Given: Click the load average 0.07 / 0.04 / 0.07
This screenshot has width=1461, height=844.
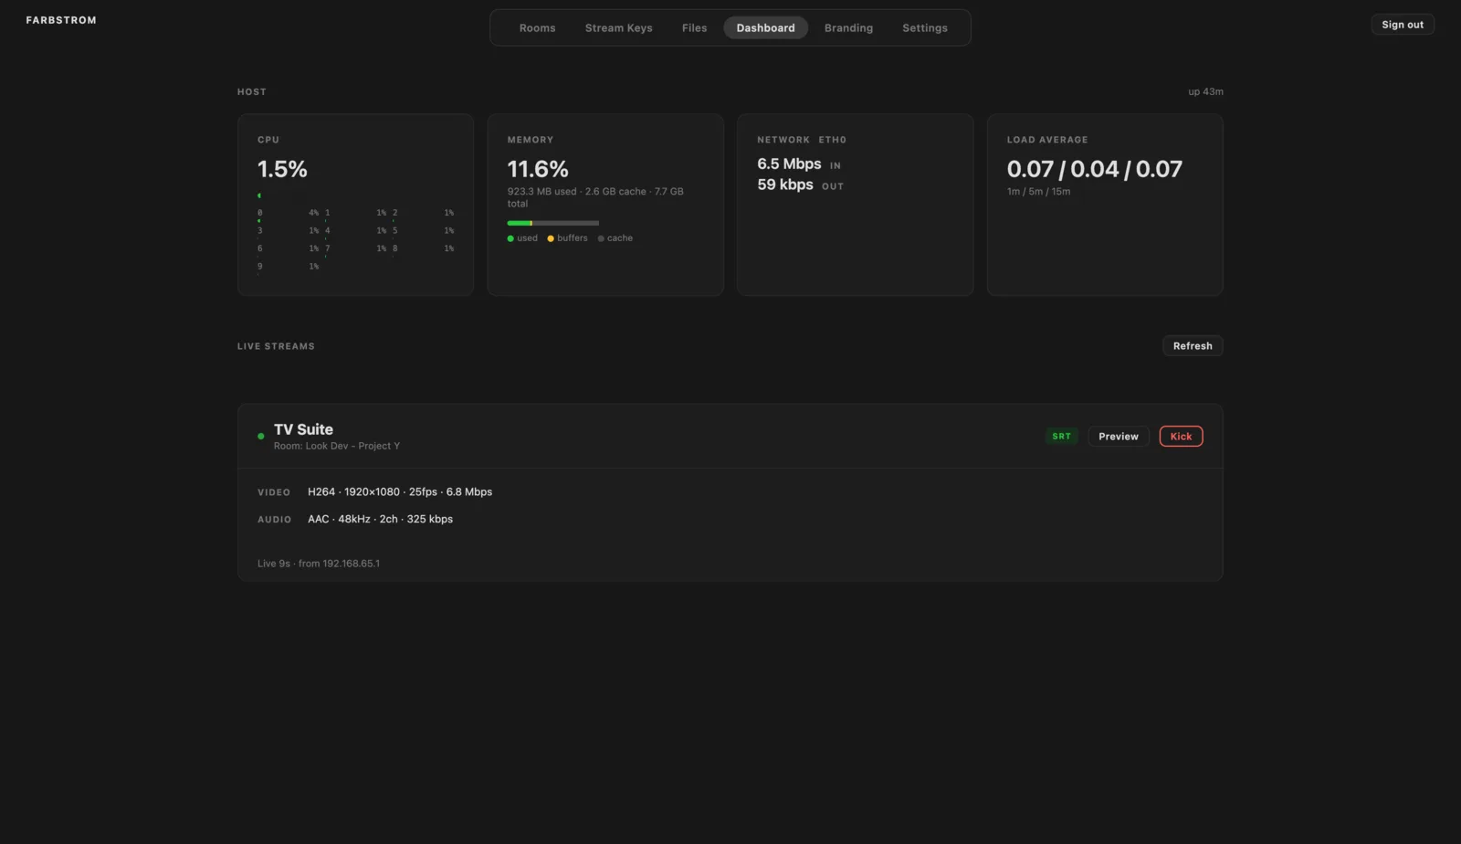Looking at the screenshot, I should 1094,169.
